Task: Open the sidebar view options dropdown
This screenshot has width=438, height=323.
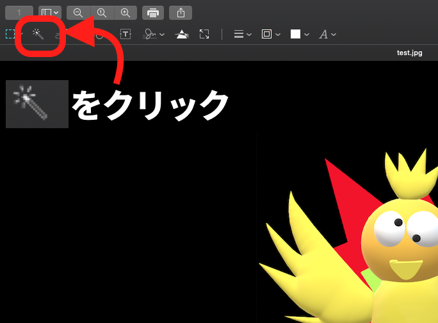Action: (x=50, y=13)
